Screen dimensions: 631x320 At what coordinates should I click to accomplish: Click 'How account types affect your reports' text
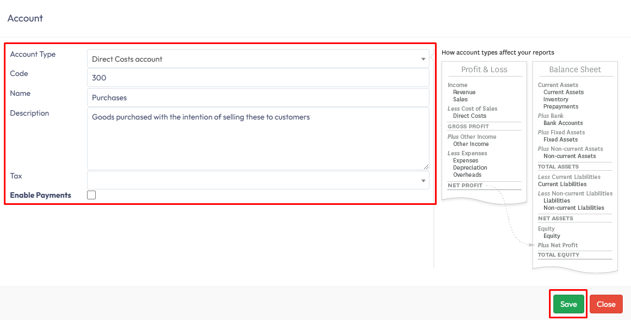coord(498,52)
